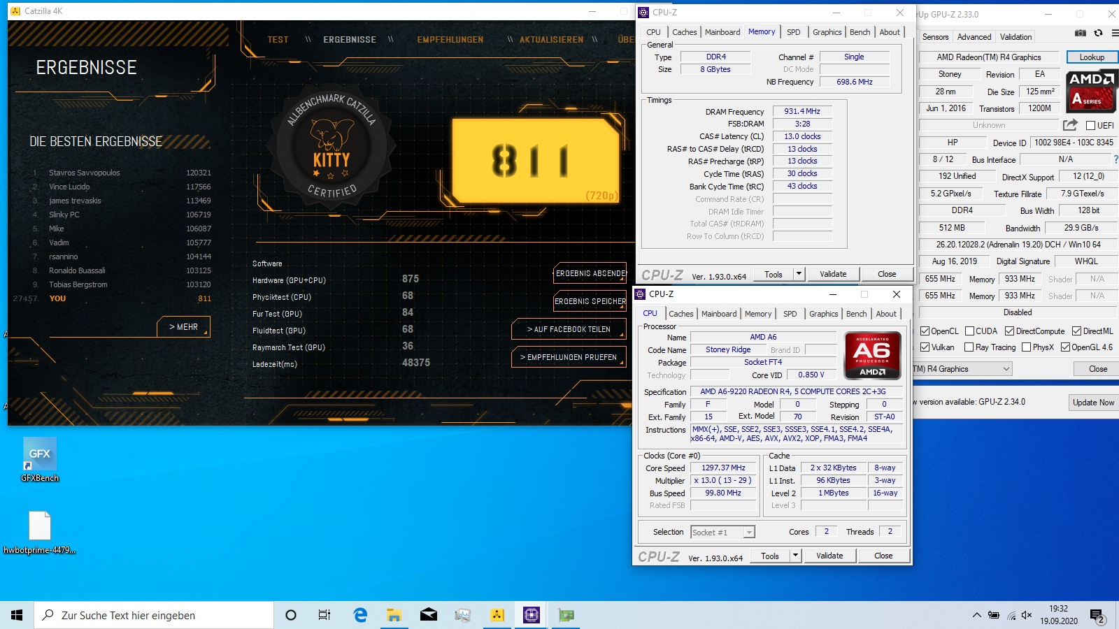Click the Tools button in the lower CPU-Z window
1119x629 pixels.
[x=770, y=556]
